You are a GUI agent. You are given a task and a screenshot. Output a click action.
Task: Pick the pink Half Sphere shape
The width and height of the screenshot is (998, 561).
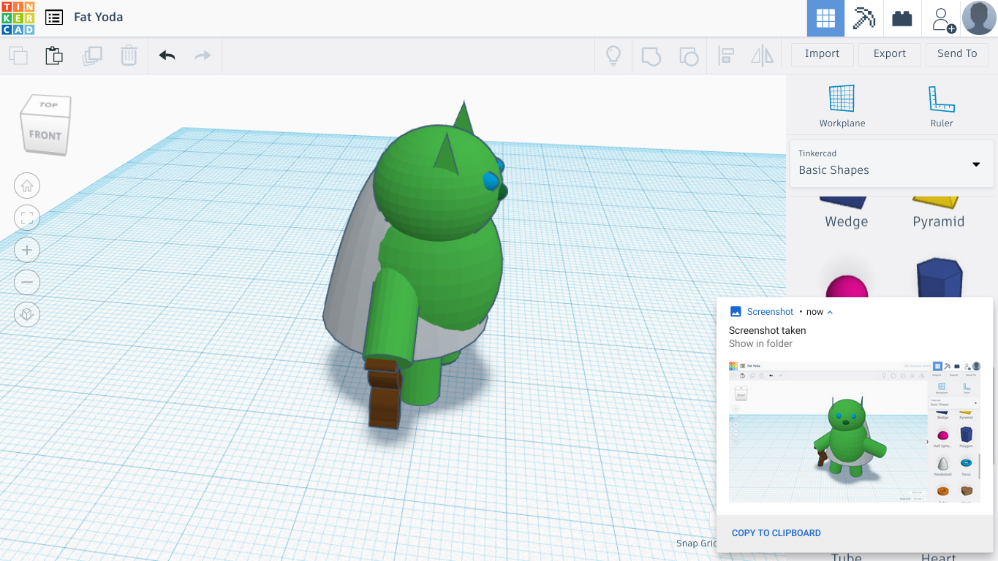[x=847, y=288]
